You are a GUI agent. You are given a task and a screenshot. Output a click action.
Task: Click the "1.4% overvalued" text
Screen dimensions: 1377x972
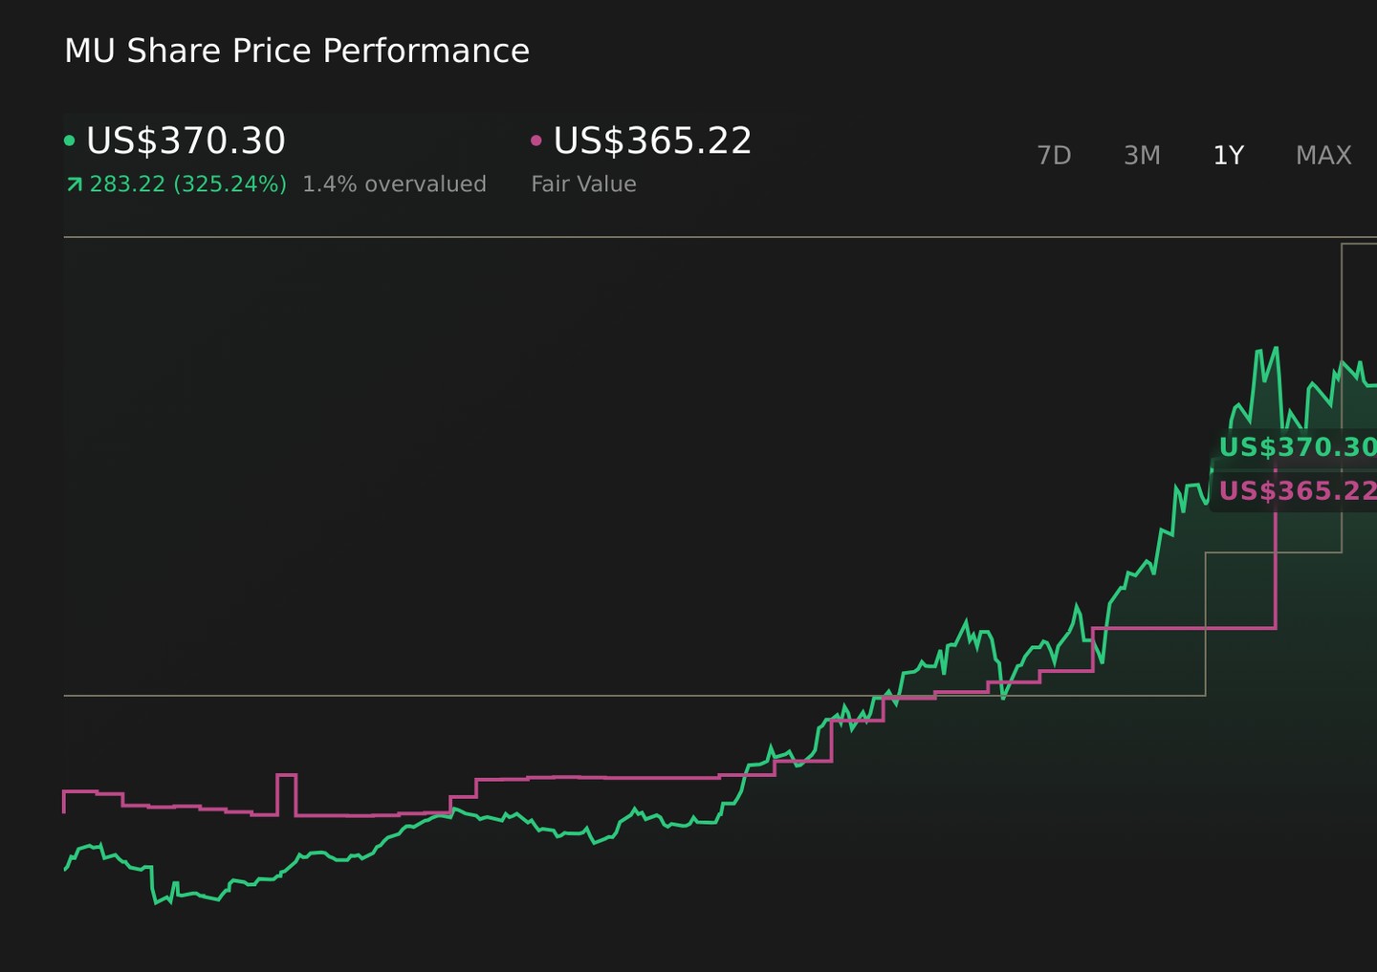[x=394, y=184]
